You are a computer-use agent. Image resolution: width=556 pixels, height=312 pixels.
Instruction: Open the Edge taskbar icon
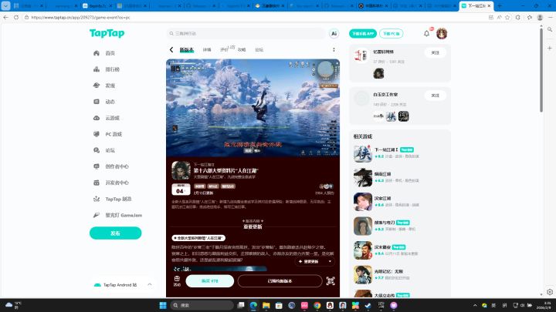click(253, 305)
